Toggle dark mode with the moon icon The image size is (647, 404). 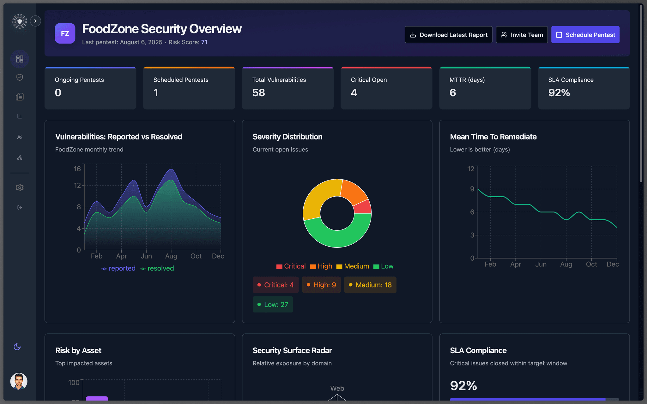coord(17,347)
